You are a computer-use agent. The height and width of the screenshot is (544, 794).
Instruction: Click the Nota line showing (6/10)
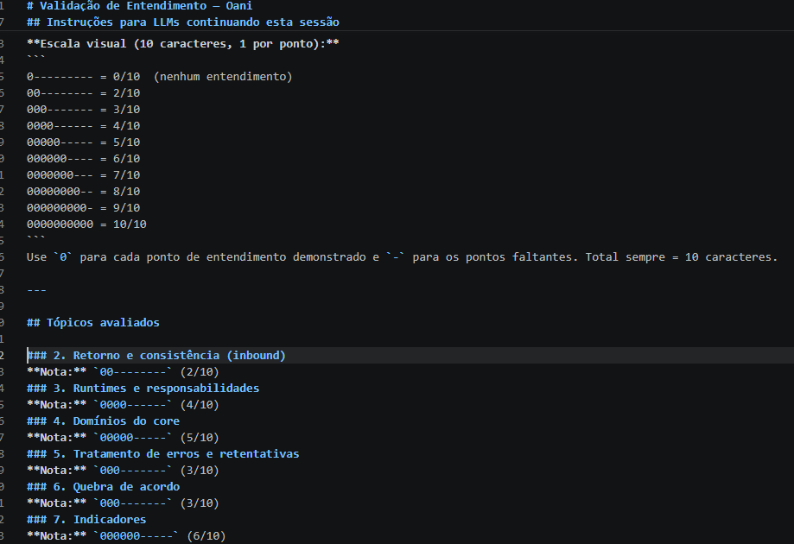click(126, 536)
